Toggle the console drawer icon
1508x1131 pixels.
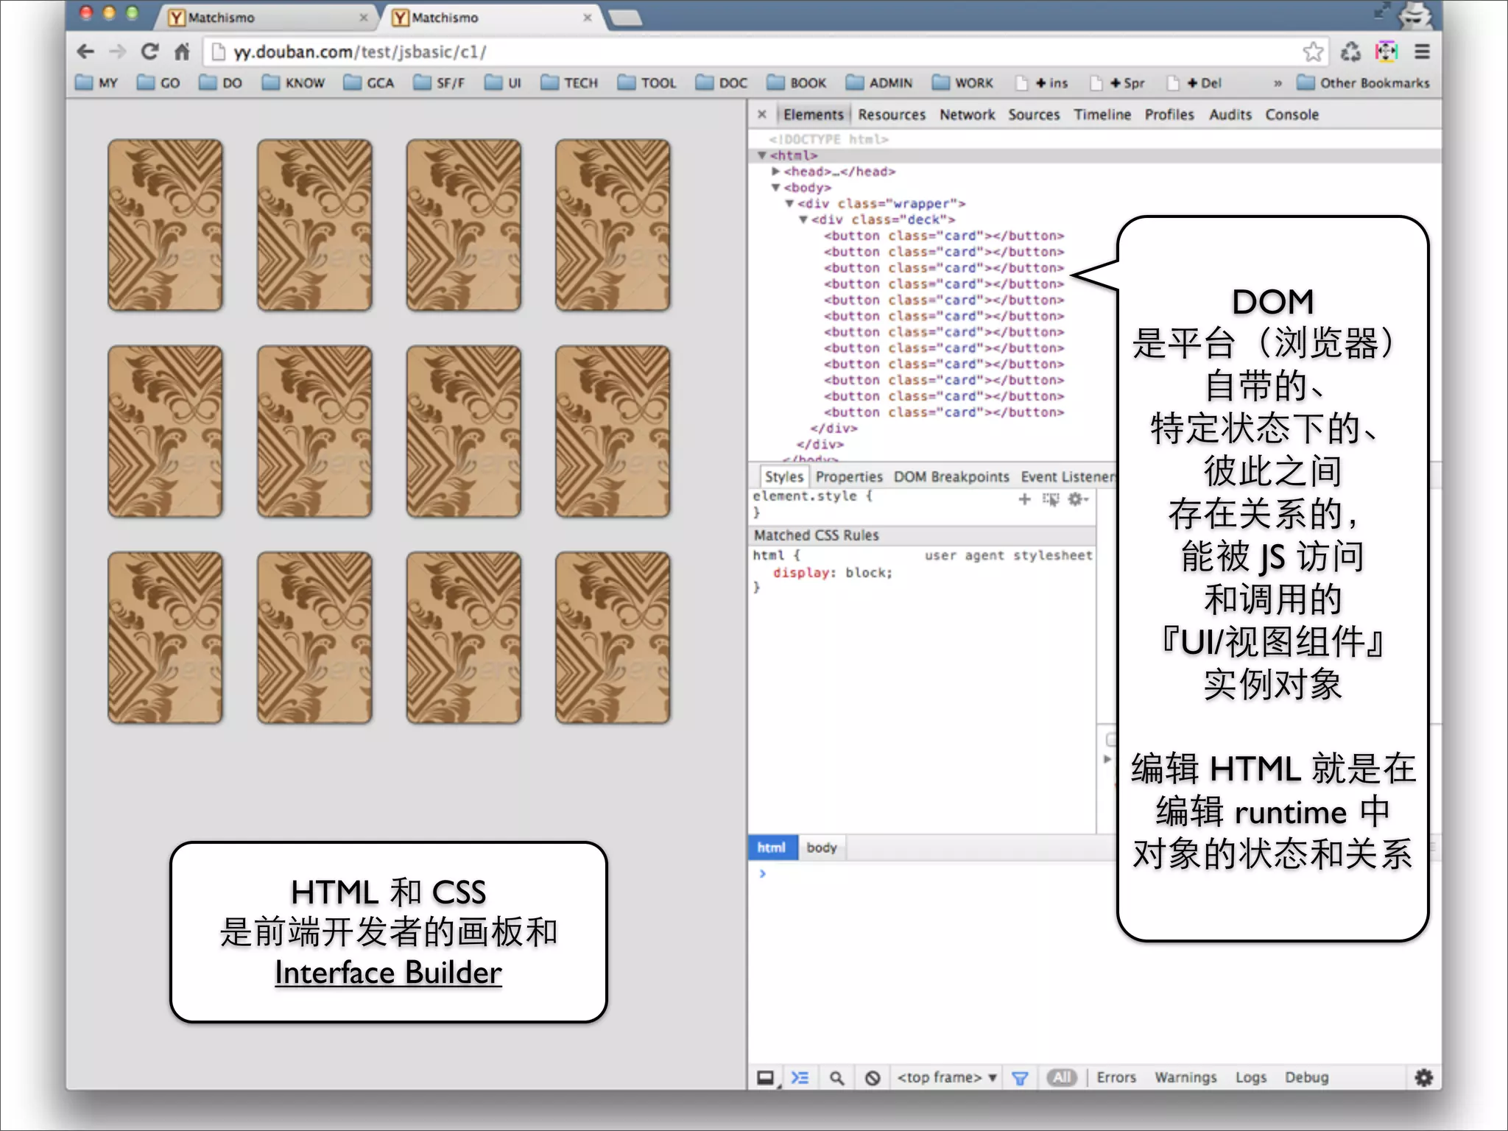point(800,1078)
